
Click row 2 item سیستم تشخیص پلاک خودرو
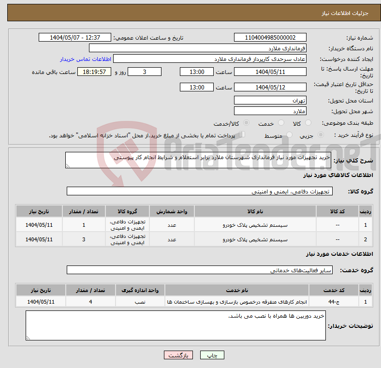pyautogui.click(x=255, y=240)
